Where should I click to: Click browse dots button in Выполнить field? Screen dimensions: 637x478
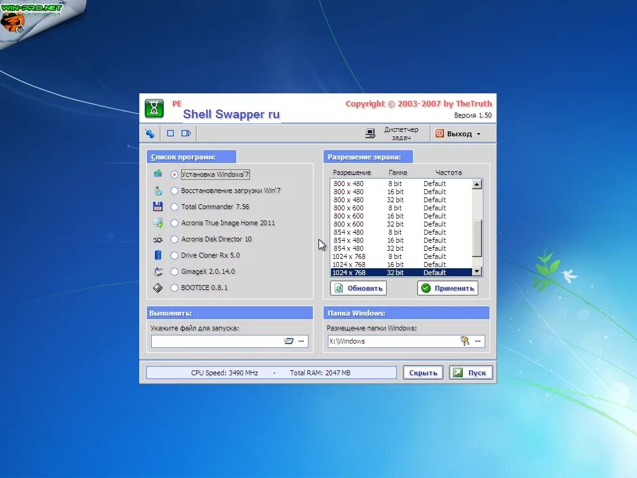[301, 341]
